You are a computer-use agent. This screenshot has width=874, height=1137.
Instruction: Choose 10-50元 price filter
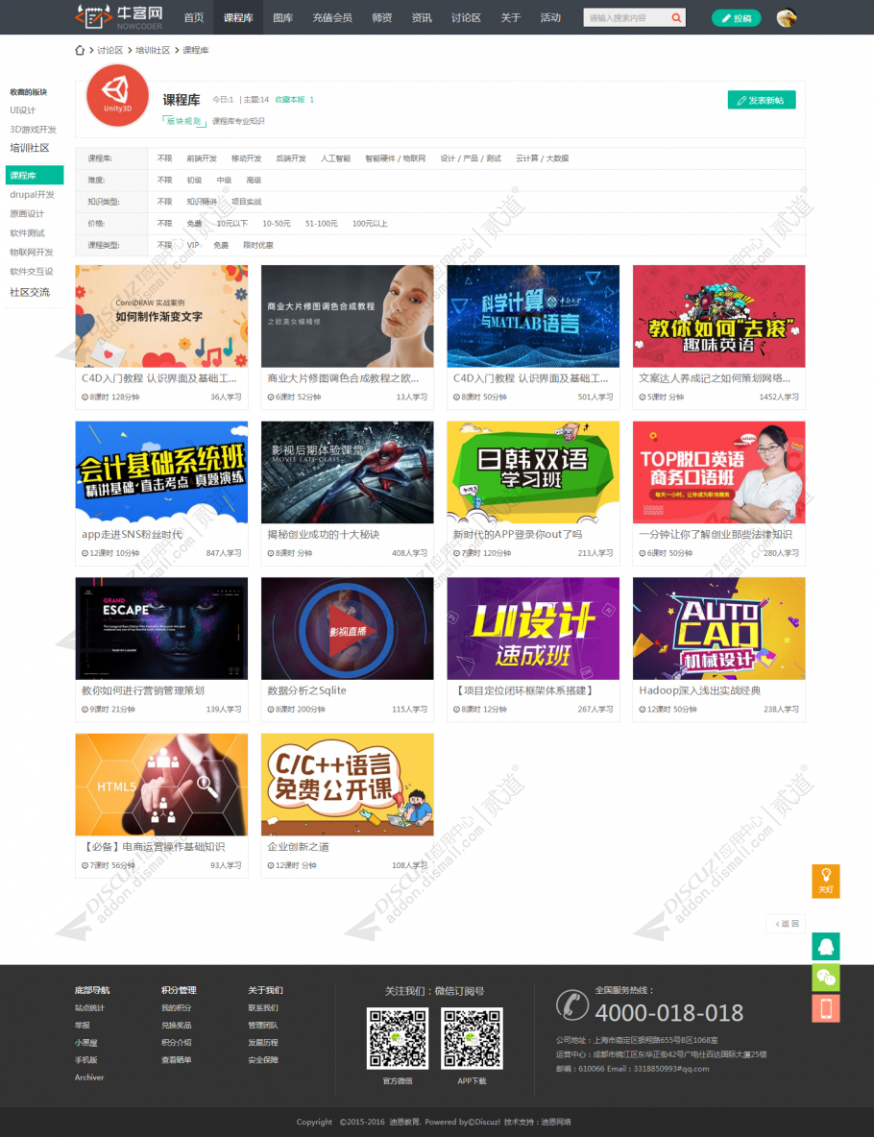pos(277,224)
